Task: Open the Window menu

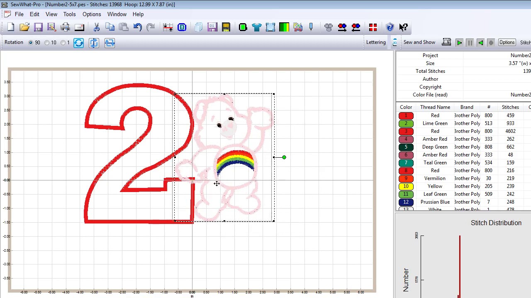Action: click(x=117, y=14)
